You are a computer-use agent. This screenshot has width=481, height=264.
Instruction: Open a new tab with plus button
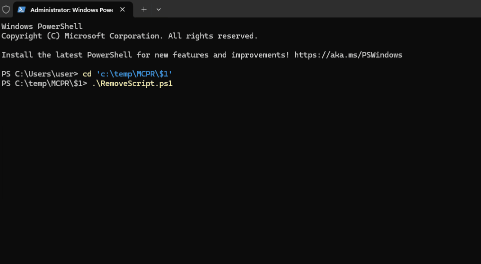(x=144, y=9)
